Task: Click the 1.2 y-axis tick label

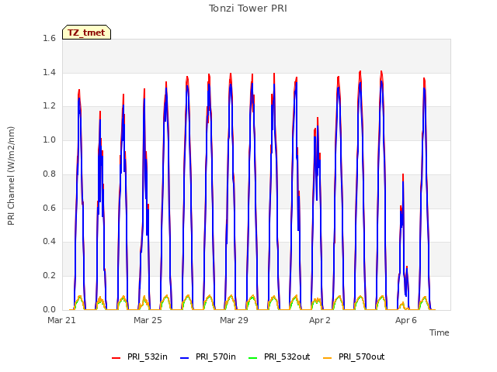Action: coord(49,106)
